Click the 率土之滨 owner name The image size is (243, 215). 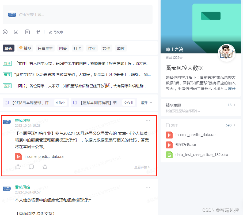[174, 49]
